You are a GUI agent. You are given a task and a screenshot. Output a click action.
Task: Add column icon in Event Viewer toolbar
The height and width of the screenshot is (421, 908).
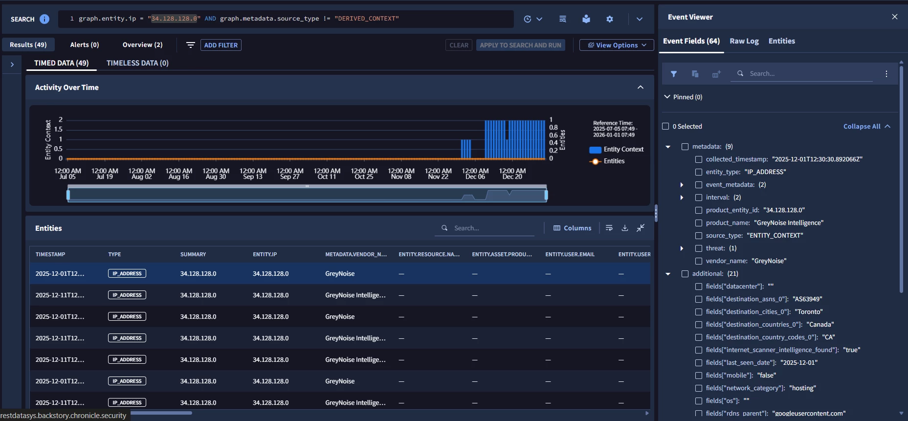pos(716,74)
